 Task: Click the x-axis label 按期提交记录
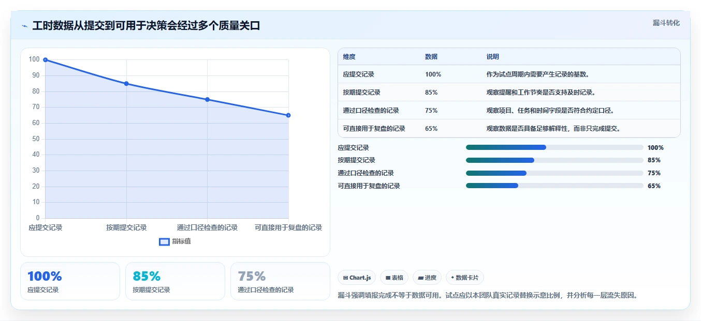coord(126,227)
